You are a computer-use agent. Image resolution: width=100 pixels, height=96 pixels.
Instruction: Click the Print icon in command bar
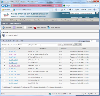pyautogui.click(x=70, y=10)
